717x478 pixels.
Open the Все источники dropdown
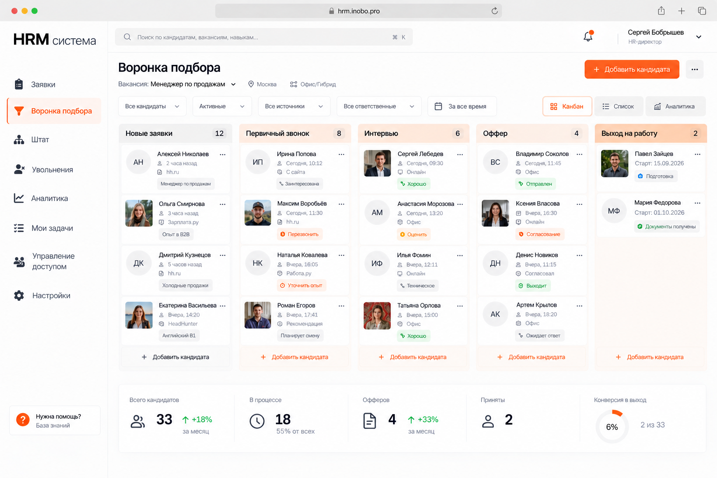tap(294, 106)
